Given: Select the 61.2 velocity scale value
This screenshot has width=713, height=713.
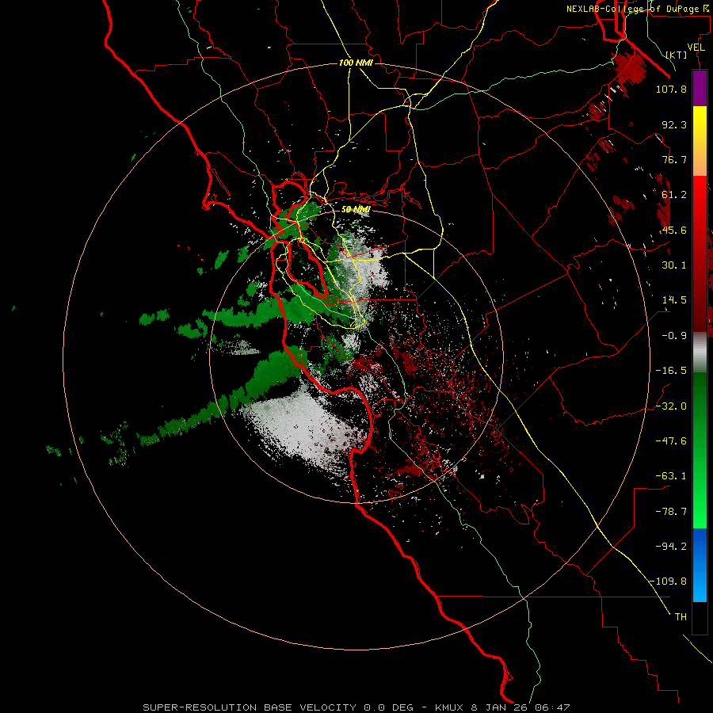Looking at the screenshot, I should click(674, 195).
